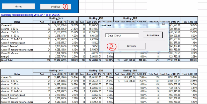This screenshot has height=104, width=207.
Task: Click the Generate button in the dialog
Action: (131, 46)
